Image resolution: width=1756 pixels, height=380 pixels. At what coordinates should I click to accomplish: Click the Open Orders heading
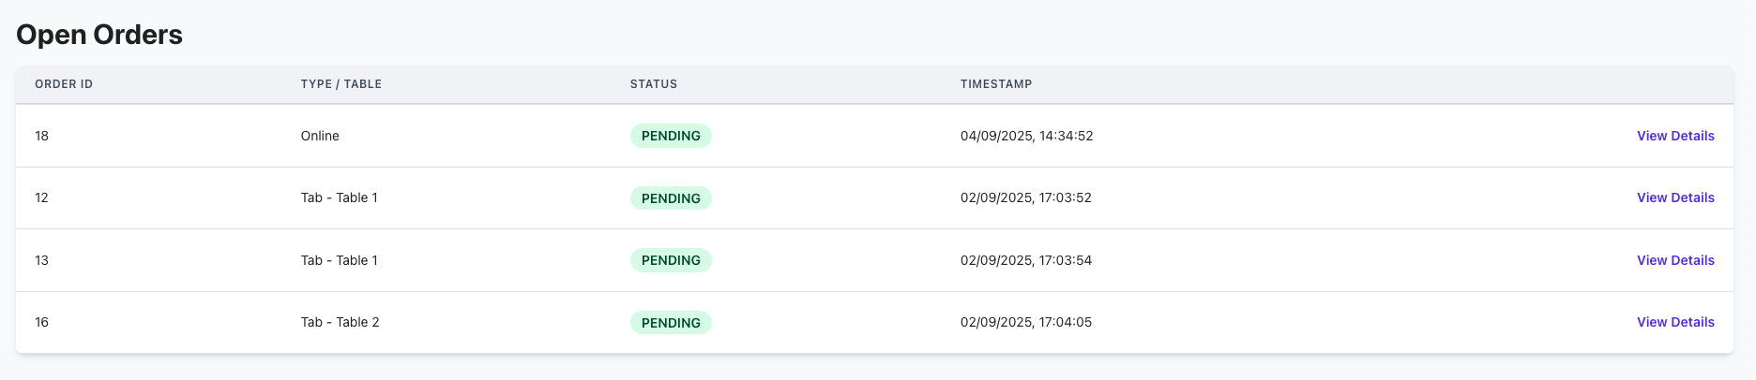[x=99, y=35]
